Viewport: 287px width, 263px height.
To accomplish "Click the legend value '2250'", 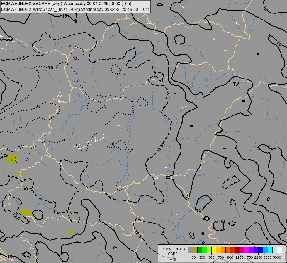I will click(258, 257).
